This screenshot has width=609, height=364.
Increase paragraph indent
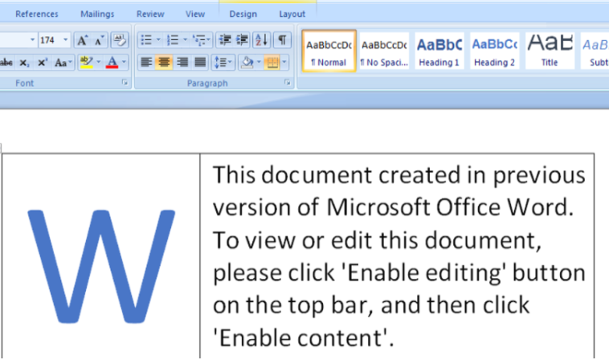243,40
